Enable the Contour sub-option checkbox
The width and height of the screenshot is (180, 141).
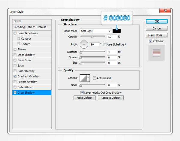[18, 38]
